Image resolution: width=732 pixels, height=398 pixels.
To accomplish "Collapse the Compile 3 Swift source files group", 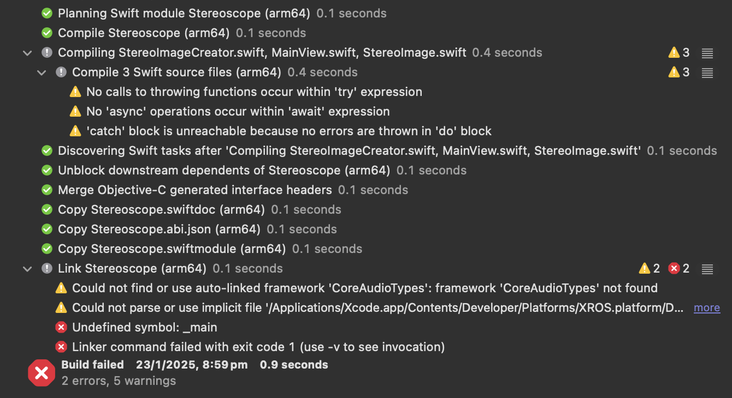I will point(42,73).
